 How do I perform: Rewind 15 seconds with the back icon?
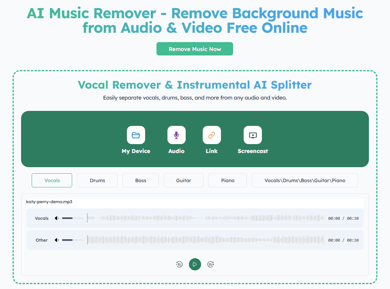point(179,264)
